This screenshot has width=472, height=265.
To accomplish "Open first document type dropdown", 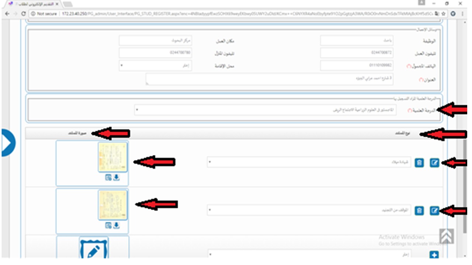I will (309, 162).
